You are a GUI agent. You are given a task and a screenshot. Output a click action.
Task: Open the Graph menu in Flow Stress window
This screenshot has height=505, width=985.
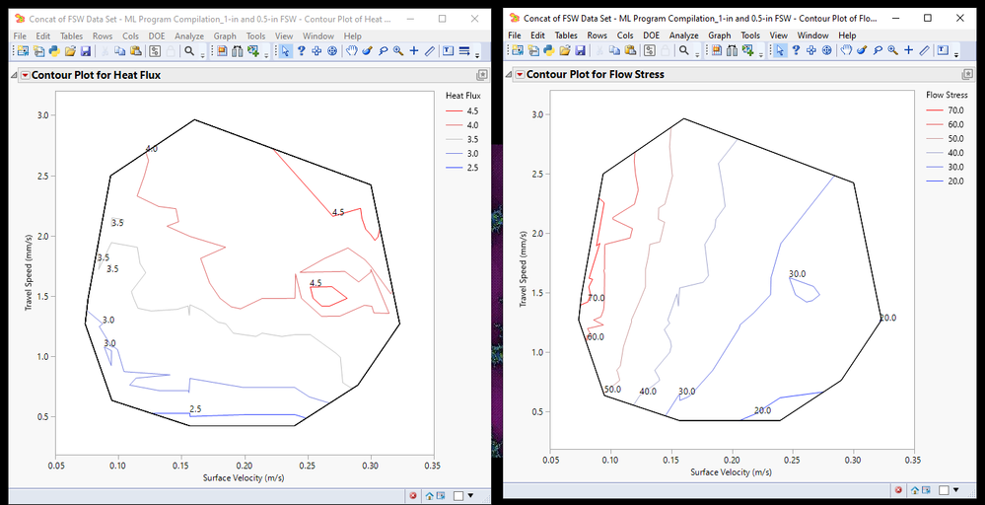(x=719, y=36)
